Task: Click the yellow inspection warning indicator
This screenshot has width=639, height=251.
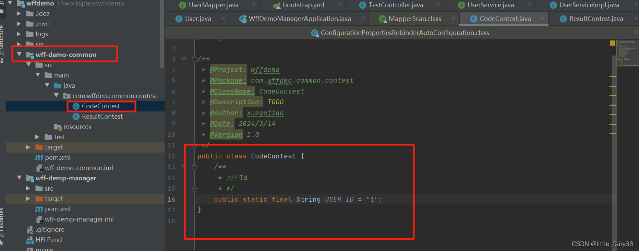Action: [x=613, y=43]
